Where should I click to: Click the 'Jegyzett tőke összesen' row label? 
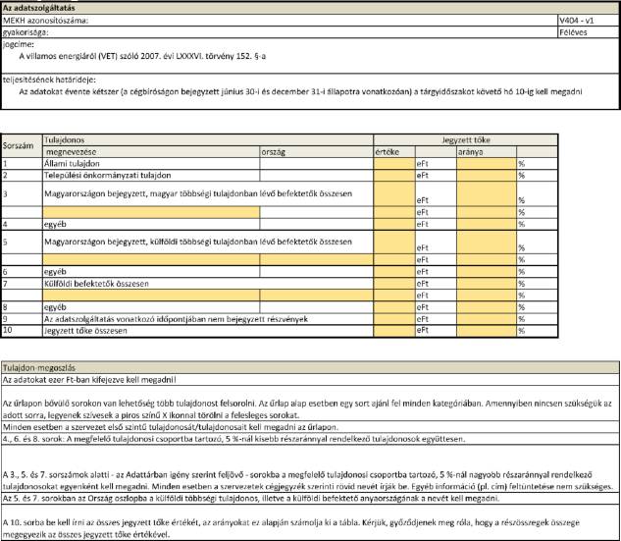[x=85, y=331]
